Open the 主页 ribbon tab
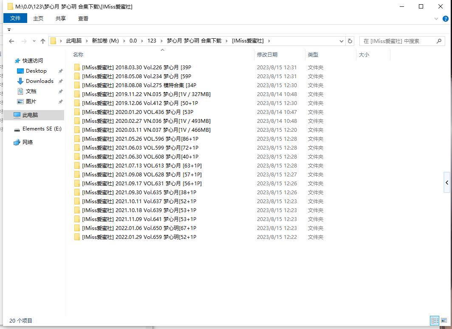 [x=38, y=18]
